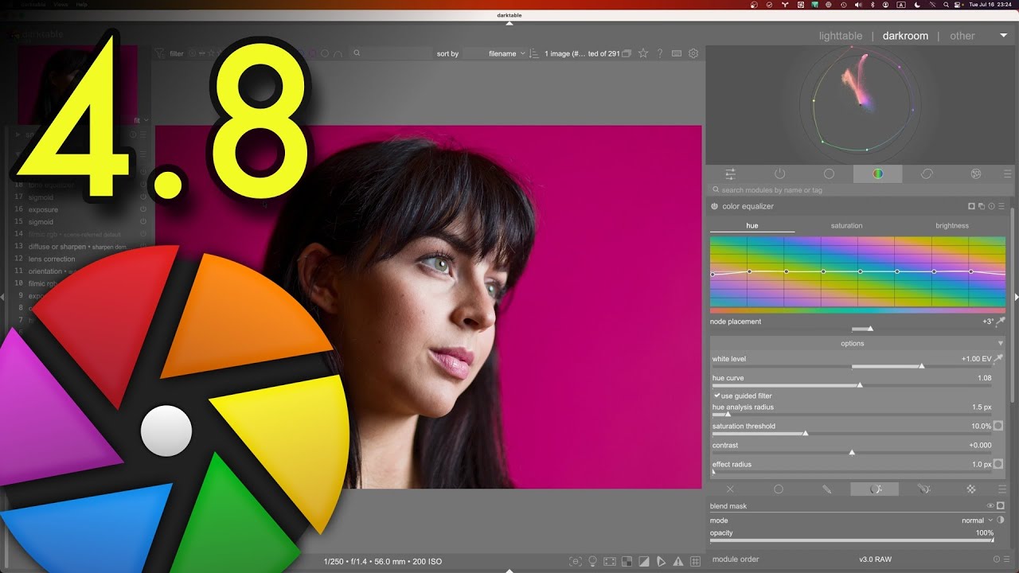Image resolution: width=1019 pixels, height=573 pixels.
Task: Collapse top panel with center arrow
Action: 509,22
